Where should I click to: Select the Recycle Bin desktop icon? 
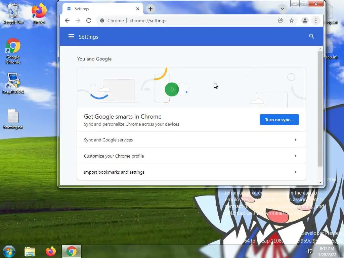pos(13,13)
